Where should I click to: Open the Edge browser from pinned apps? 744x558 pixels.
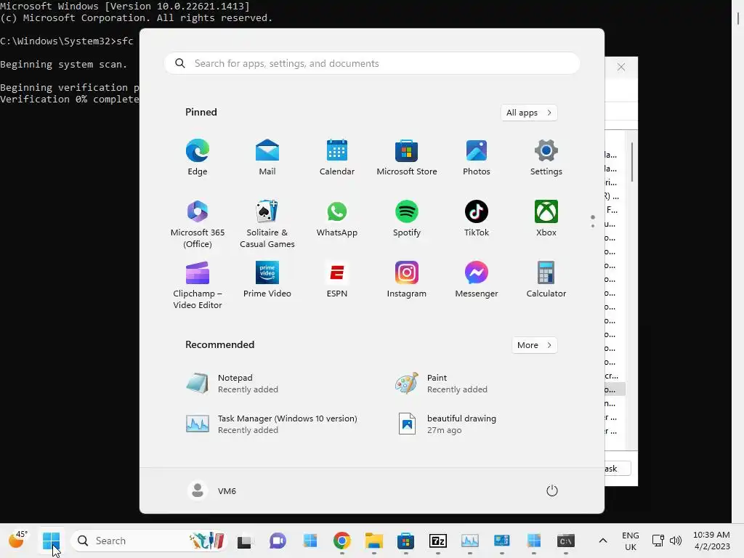[x=198, y=158]
